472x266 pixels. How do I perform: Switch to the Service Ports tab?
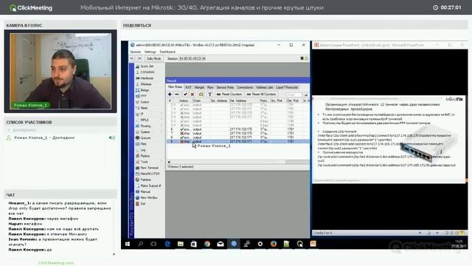point(225,87)
